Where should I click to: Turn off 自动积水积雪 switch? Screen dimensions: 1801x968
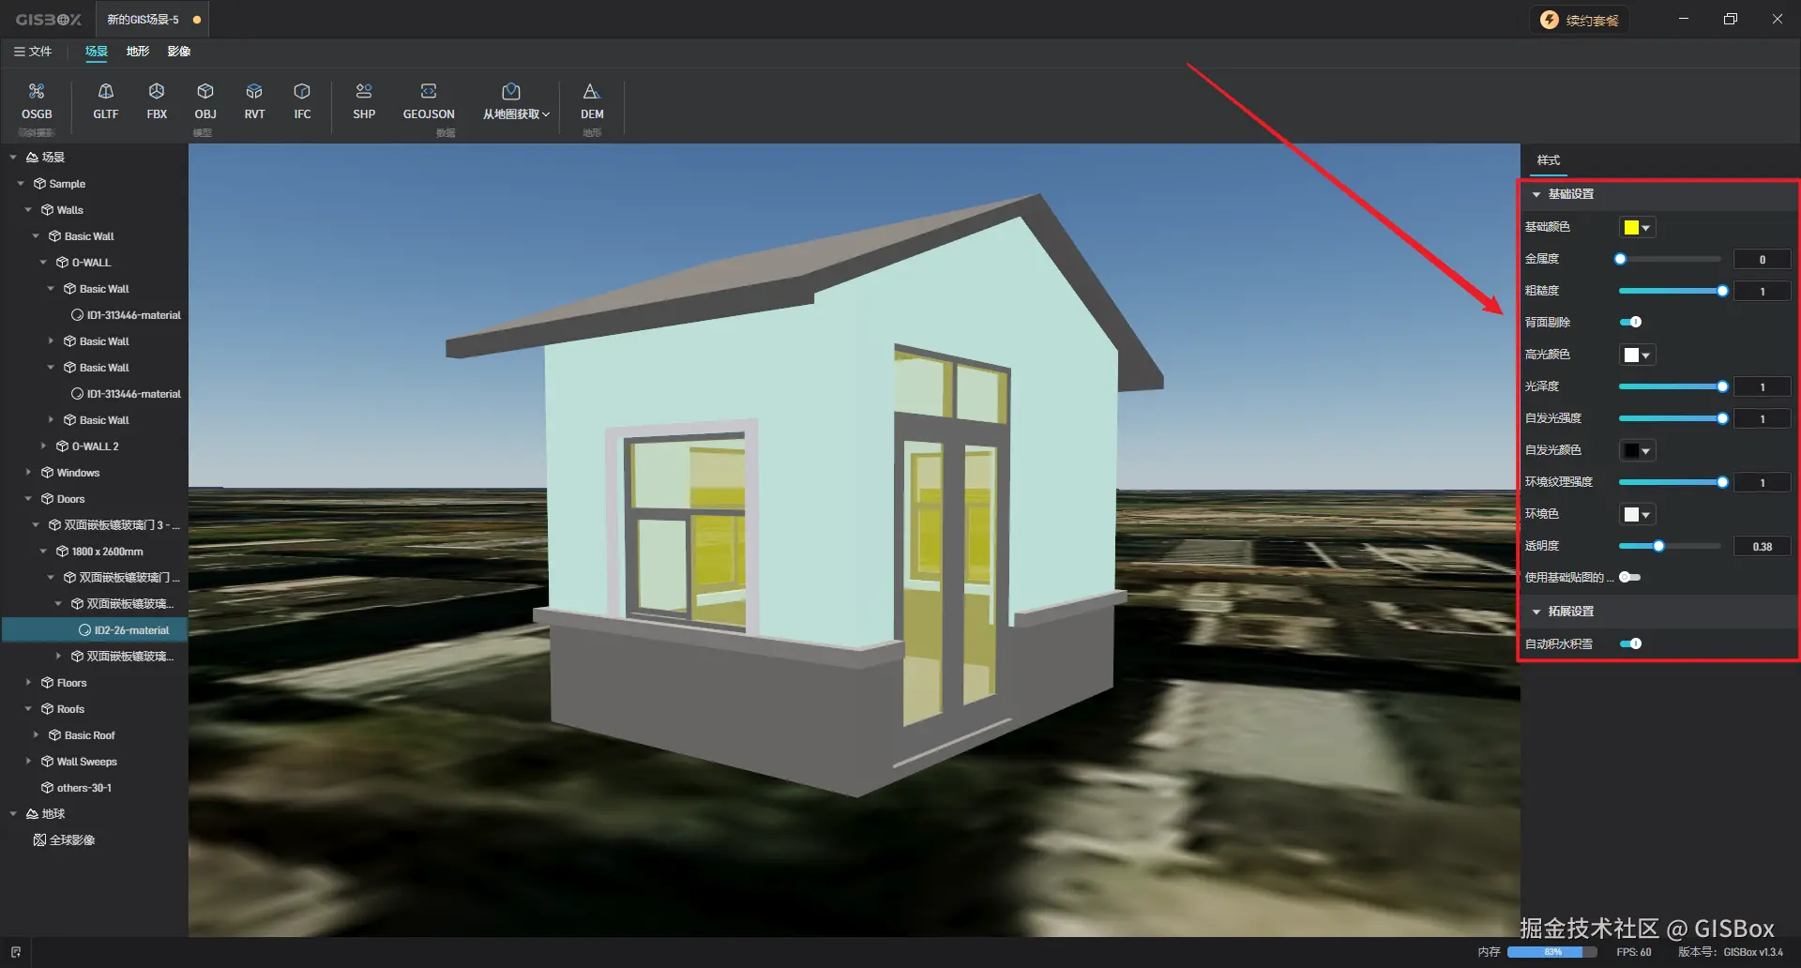(1632, 643)
